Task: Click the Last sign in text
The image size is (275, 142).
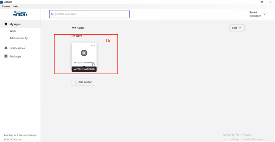Action: click(20, 135)
